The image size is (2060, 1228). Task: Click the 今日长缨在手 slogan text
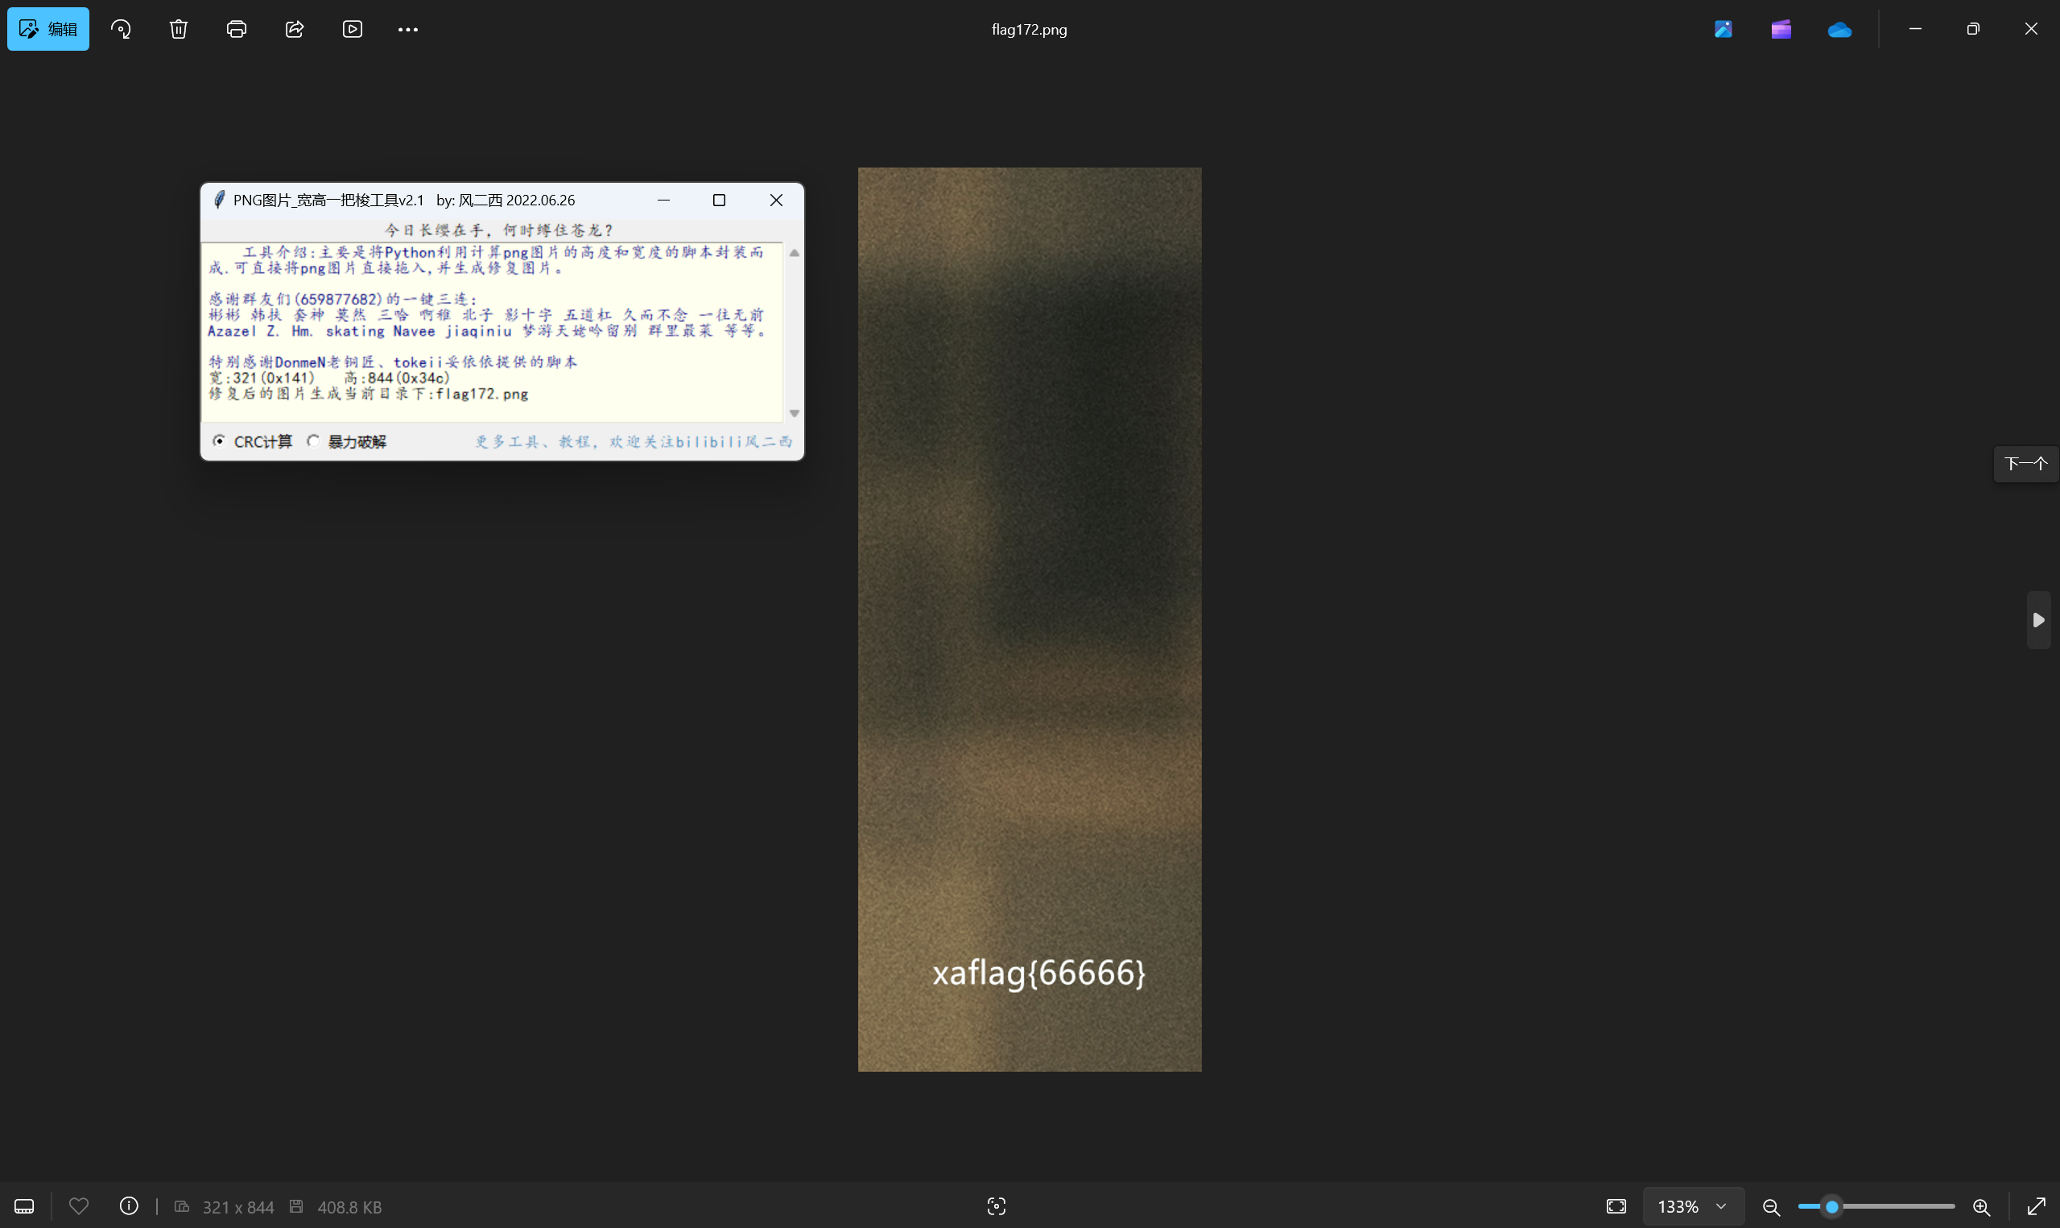tap(499, 230)
